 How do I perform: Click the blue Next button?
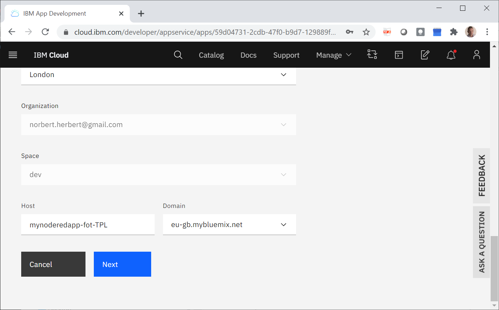[x=122, y=264]
